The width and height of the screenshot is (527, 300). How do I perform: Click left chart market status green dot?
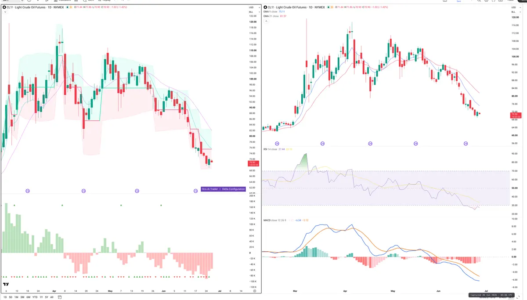tap(67, 7)
